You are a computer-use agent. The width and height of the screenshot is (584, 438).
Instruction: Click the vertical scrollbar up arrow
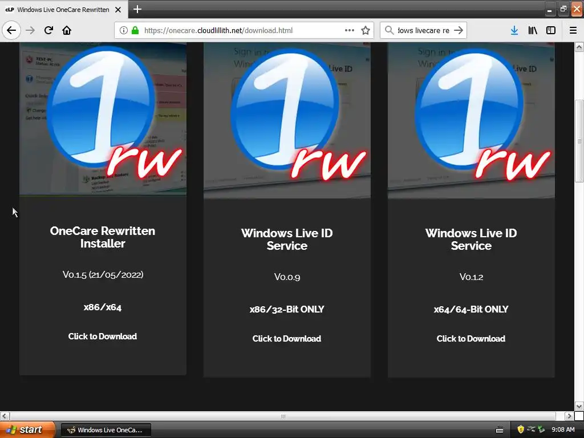579,47
